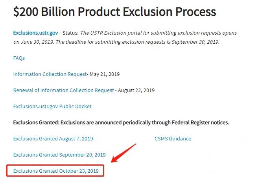Open the Information Collection Request link
This screenshot has height=190, width=258.
point(50,74)
